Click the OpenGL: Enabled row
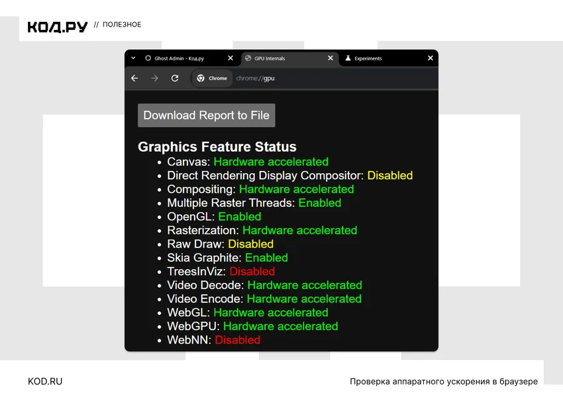 tap(214, 216)
